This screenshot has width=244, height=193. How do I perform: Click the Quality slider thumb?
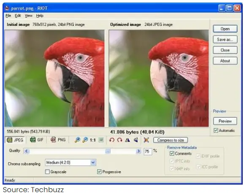pos(108,151)
